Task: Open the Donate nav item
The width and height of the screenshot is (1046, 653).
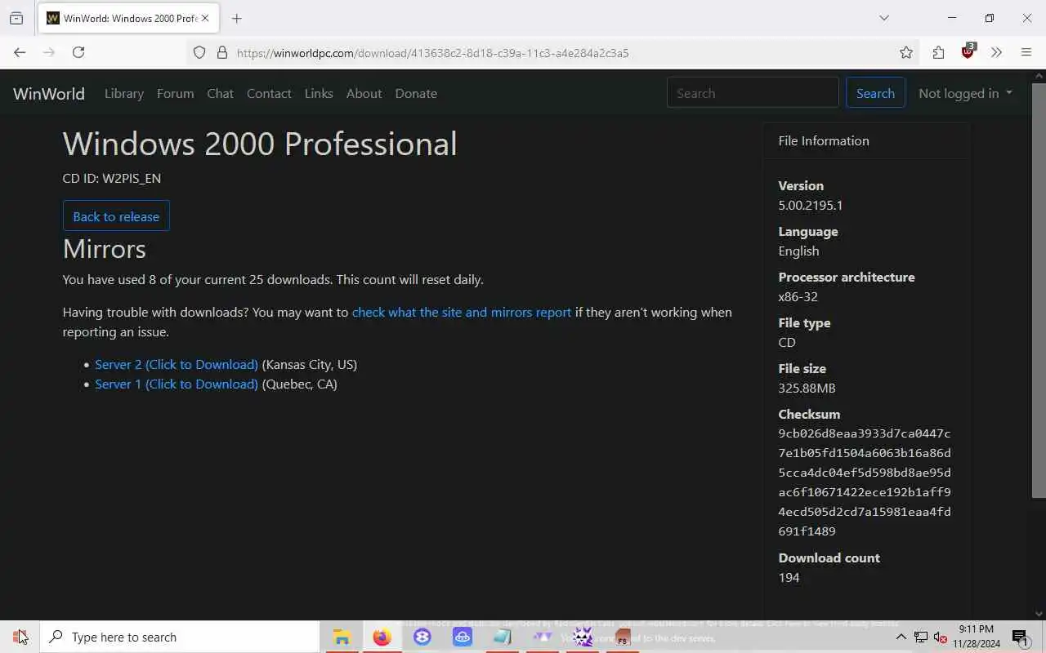Action: coord(416,93)
